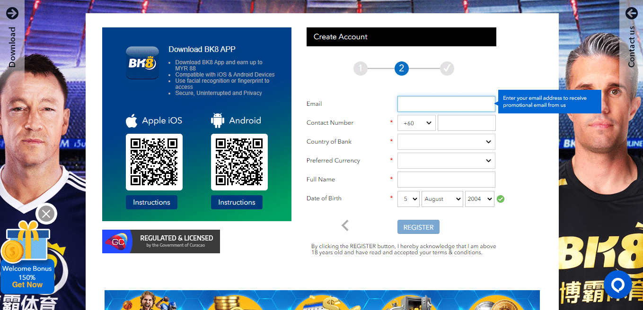Open the Preferred Currency dropdown
The width and height of the screenshot is (643, 310).
pos(446,161)
